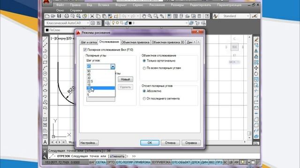Viewport: 300px width, 168px height.
Task: Toggle Полярное отслеживание Вкл (F10) checkbox
Action: click(x=85, y=50)
